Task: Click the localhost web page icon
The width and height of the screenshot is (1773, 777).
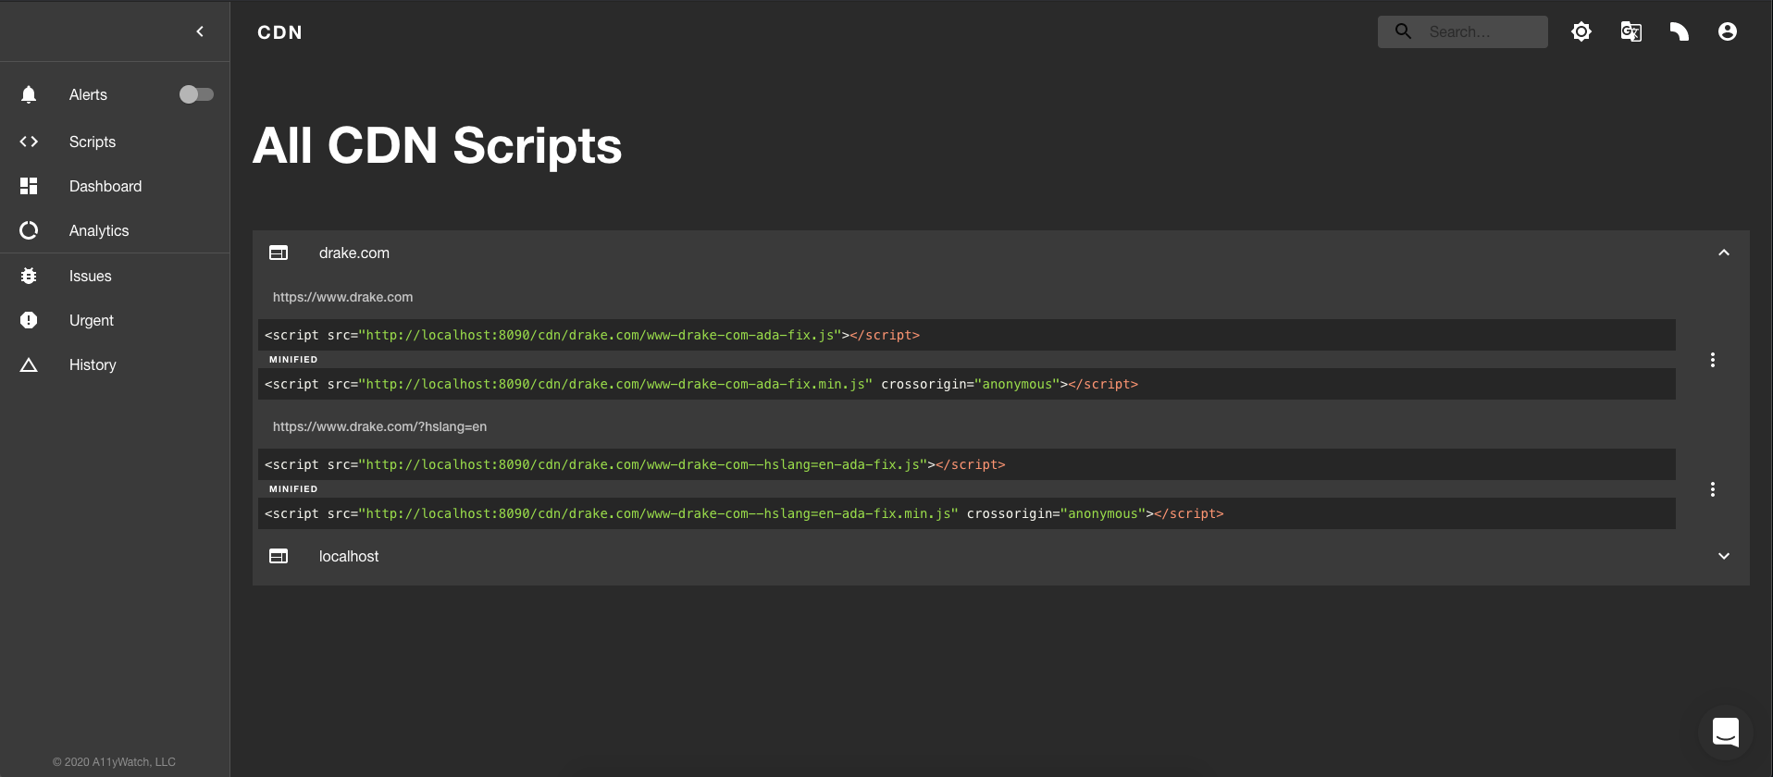Action: pyautogui.click(x=279, y=556)
